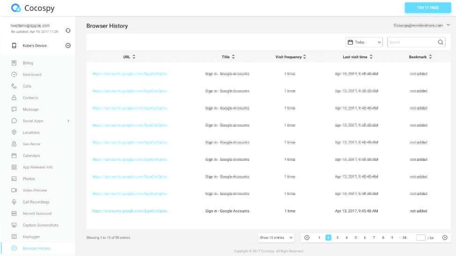Open the accounts.google.com SignOutOptions link

click(131, 211)
